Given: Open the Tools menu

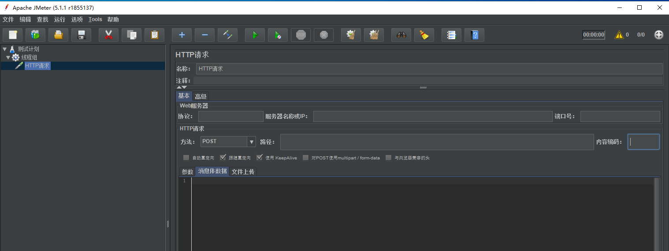Looking at the screenshot, I should click(x=95, y=19).
